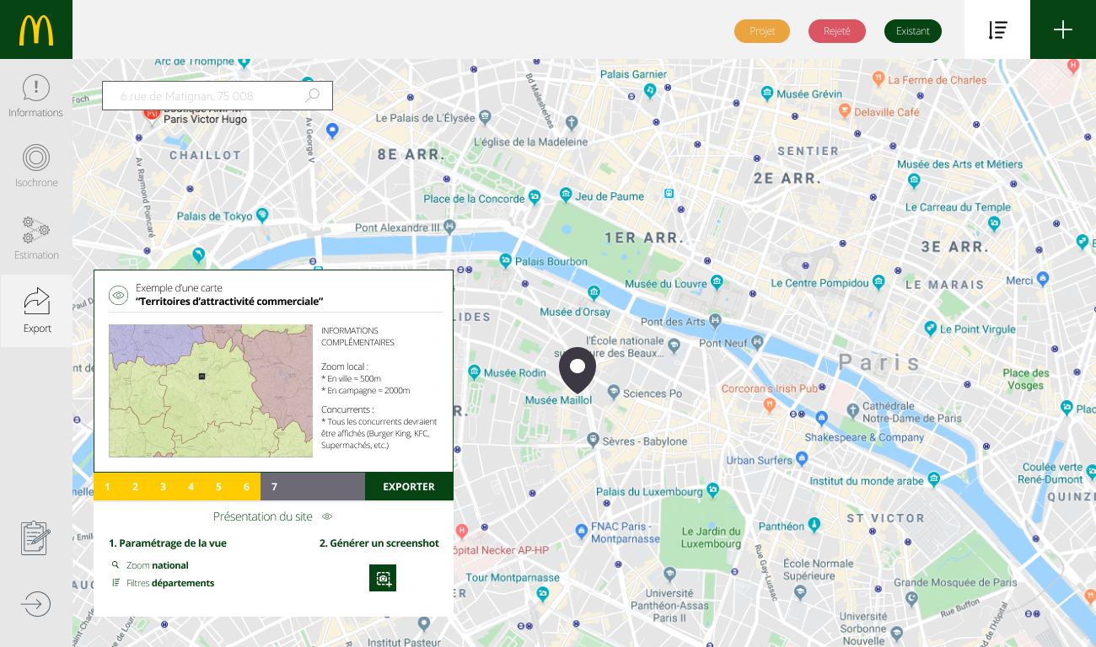
Task: Click the Musée d'Orsay map marker
Action: [x=594, y=293]
